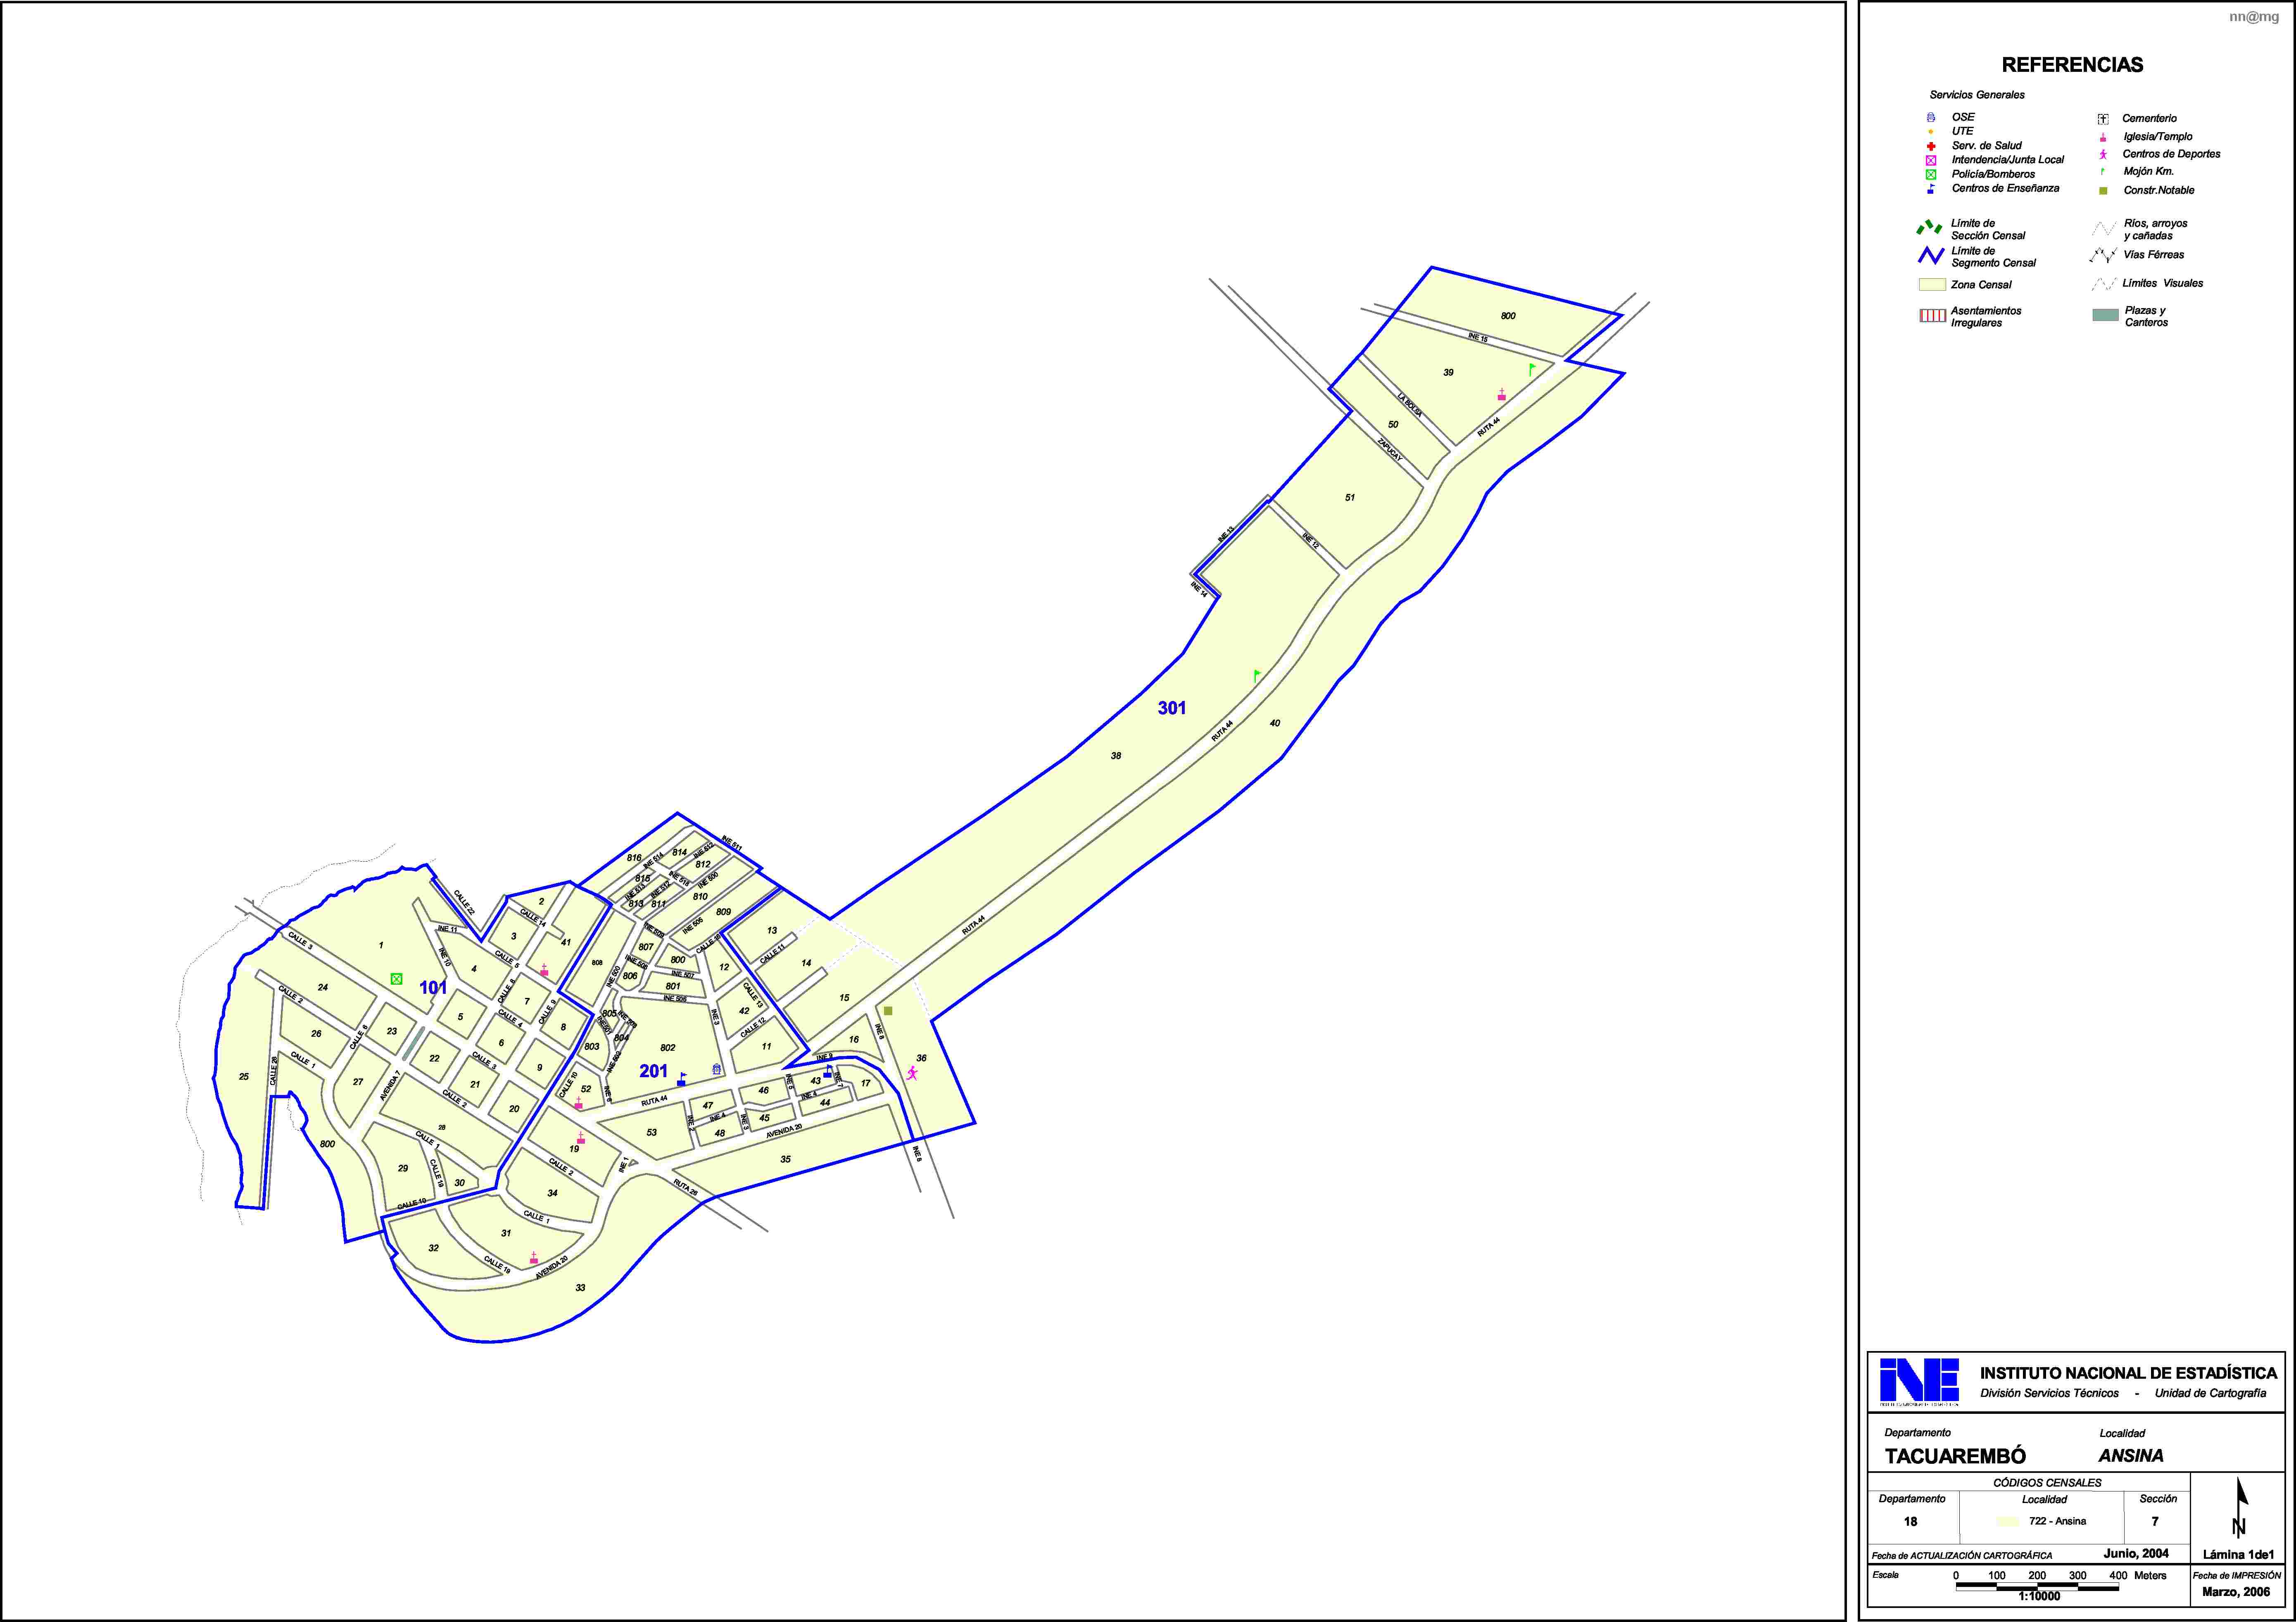This screenshot has width=2296, height=1622.
Task: Click the Servicios Generales subheading
Action: (x=1977, y=95)
